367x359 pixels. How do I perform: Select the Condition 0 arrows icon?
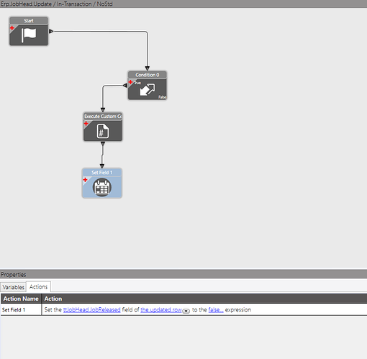click(148, 89)
